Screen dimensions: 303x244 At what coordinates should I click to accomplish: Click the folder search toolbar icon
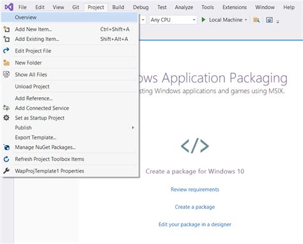(256, 20)
